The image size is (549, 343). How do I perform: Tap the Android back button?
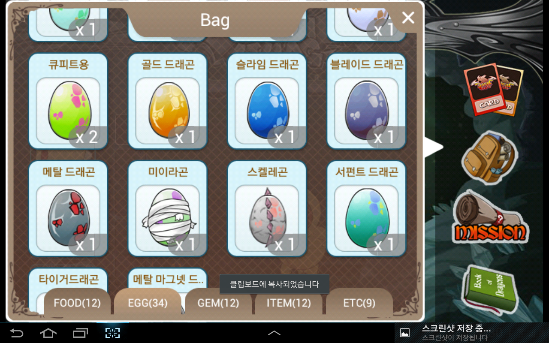tap(16, 333)
